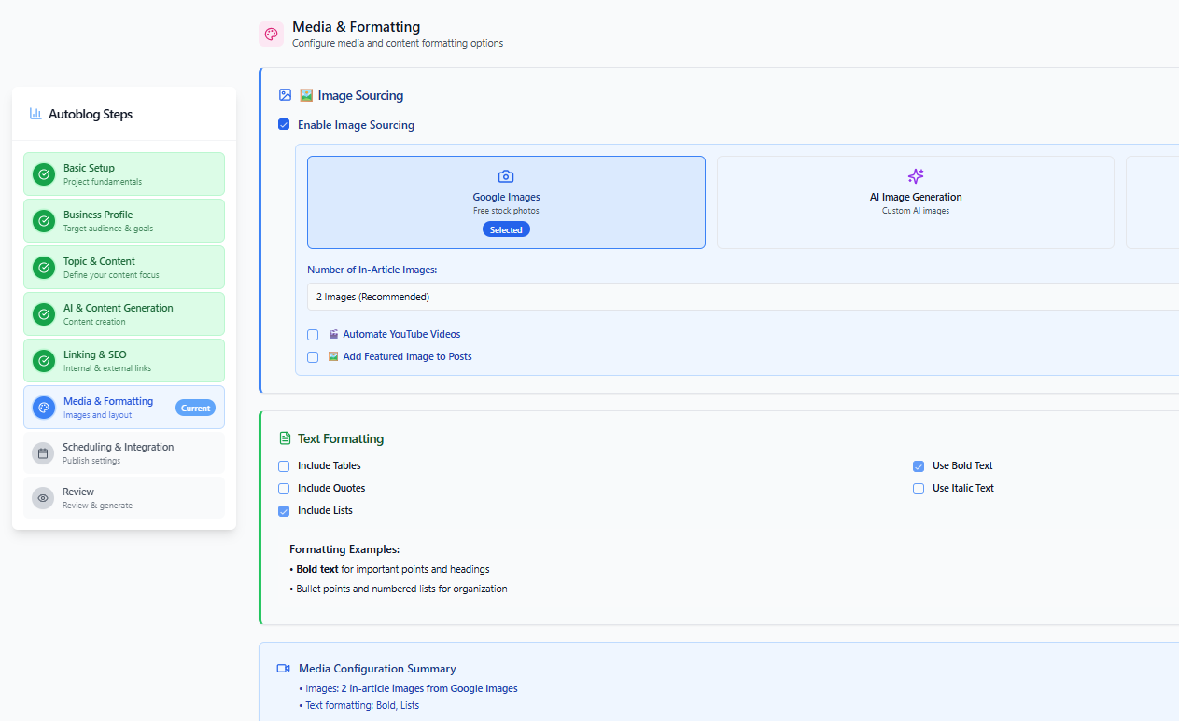Enable Automate YouTube Videos checkbox
Image resolution: width=1179 pixels, height=721 pixels.
[x=313, y=335]
